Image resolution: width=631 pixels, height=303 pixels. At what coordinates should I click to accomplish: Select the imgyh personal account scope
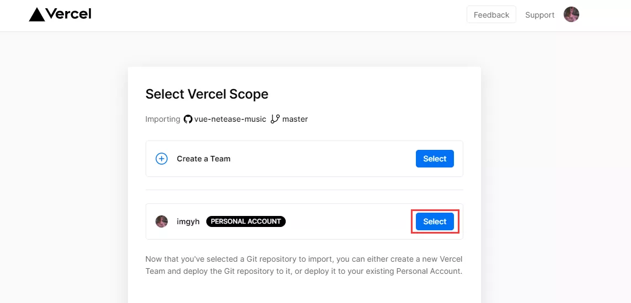pyautogui.click(x=435, y=221)
